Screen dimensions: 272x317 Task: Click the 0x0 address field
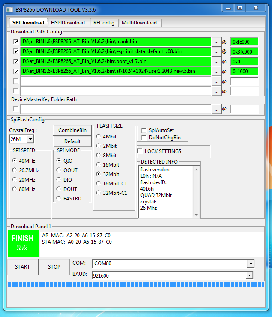point(244,61)
